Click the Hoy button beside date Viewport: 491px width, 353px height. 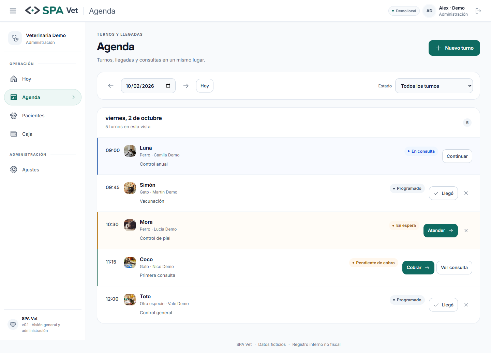pyautogui.click(x=205, y=86)
